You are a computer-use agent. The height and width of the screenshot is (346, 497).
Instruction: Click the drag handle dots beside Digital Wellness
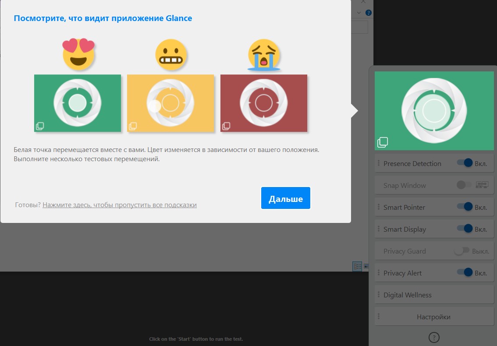pos(379,294)
